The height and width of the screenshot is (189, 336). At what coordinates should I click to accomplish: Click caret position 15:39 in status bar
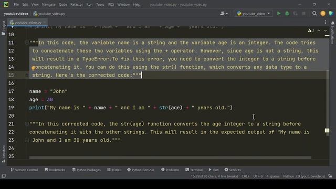click(214, 176)
